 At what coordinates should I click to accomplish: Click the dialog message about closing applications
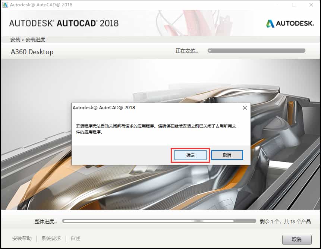[x=156, y=129]
